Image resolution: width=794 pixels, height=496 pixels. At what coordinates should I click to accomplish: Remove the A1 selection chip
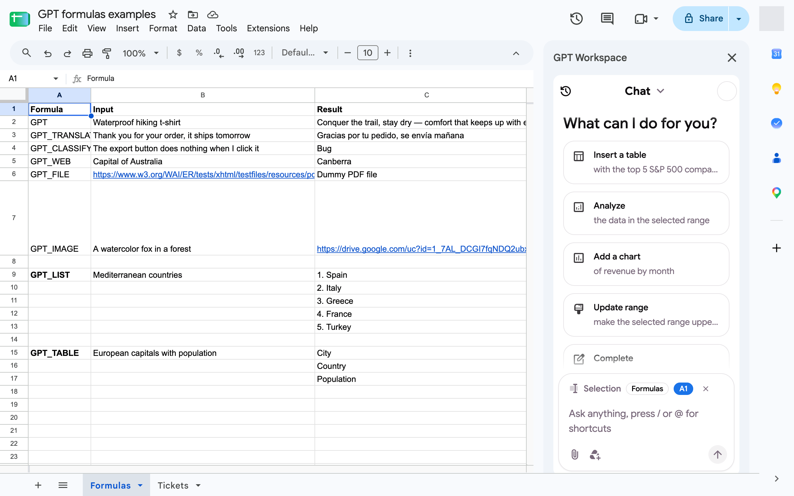tap(706, 389)
